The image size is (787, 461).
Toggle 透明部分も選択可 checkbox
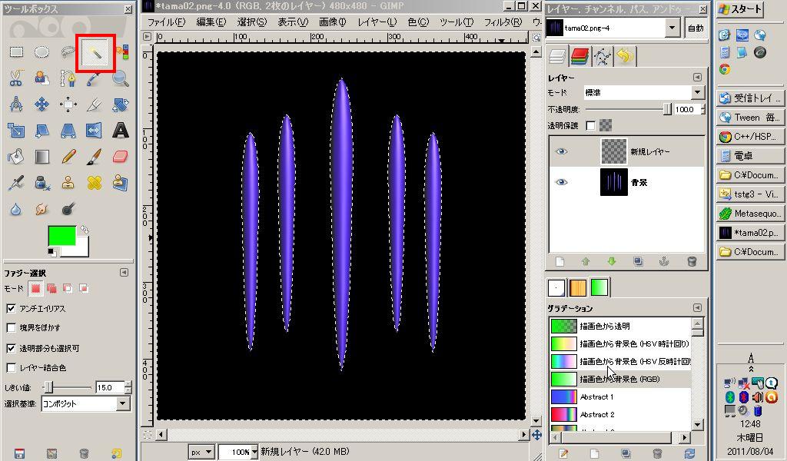coord(11,348)
